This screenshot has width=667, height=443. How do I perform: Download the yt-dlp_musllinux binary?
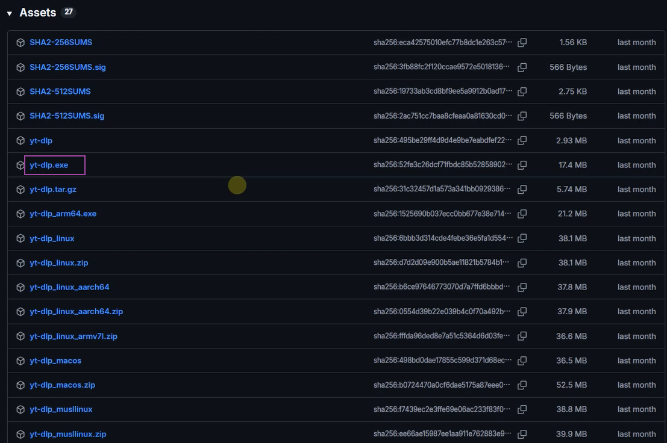(x=61, y=409)
